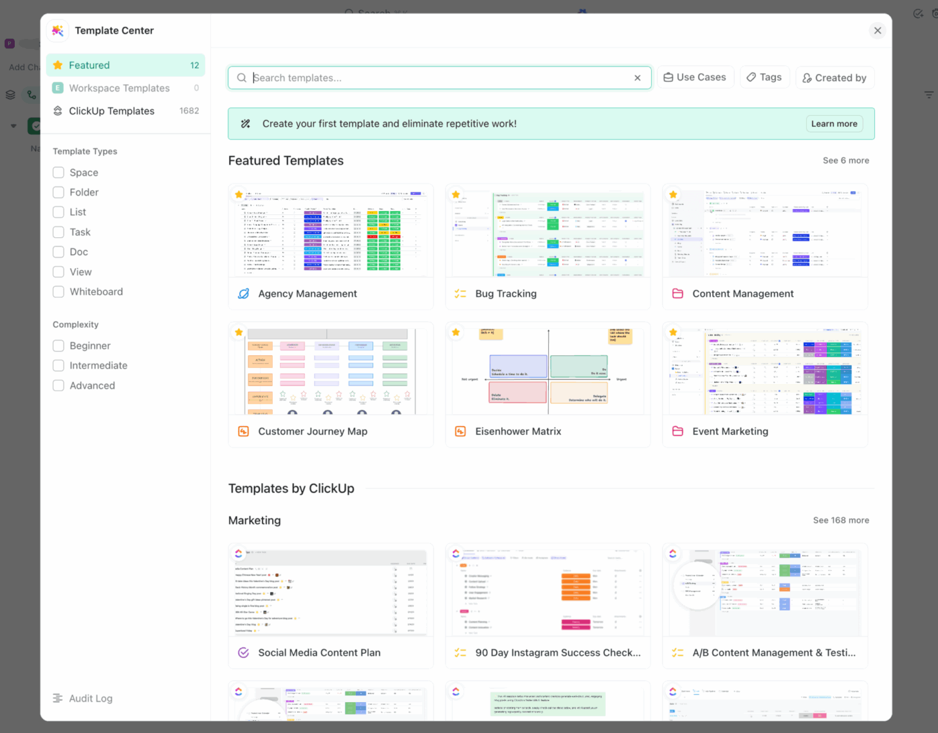
Task: Check the Whiteboard template type filter
Action: [x=59, y=291]
